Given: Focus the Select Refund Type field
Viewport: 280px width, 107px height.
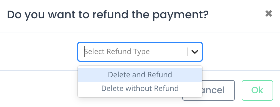Looking at the screenshot, I should (x=140, y=52).
